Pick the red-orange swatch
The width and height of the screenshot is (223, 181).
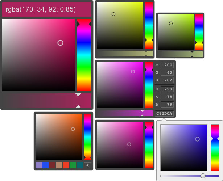click(66, 165)
